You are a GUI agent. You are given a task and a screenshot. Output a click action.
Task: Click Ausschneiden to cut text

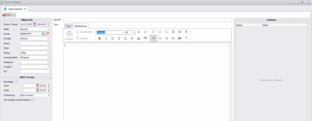(x=85, y=32)
